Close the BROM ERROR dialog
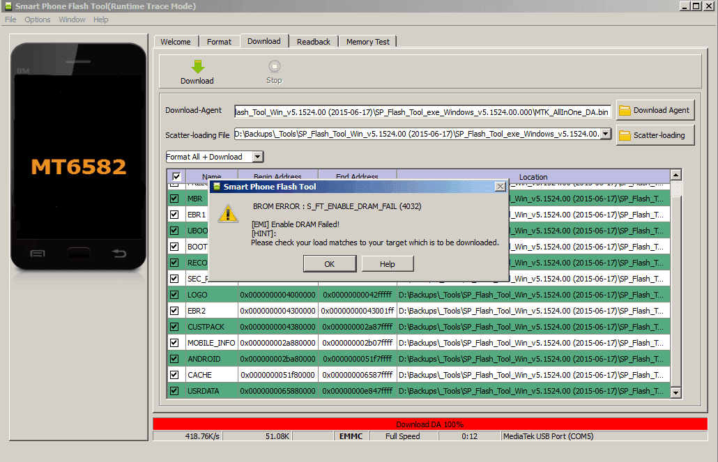718x462 pixels. (501, 186)
